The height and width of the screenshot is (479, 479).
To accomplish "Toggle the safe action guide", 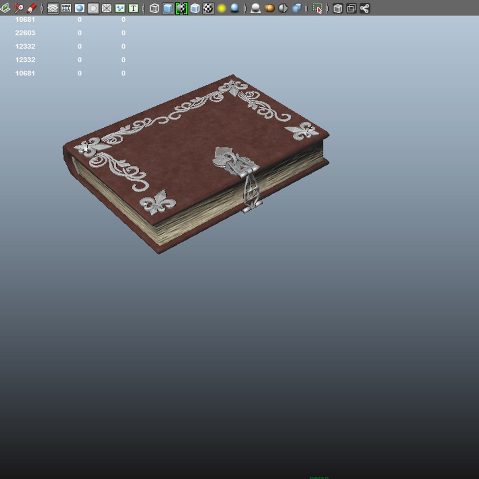I will 120,8.
